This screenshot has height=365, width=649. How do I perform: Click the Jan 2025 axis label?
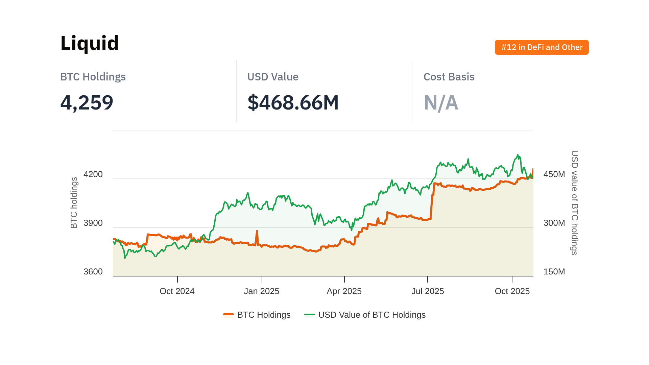click(x=261, y=291)
